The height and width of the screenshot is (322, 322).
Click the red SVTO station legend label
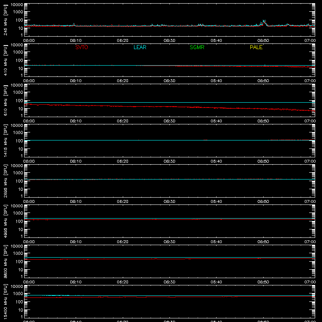coord(82,47)
